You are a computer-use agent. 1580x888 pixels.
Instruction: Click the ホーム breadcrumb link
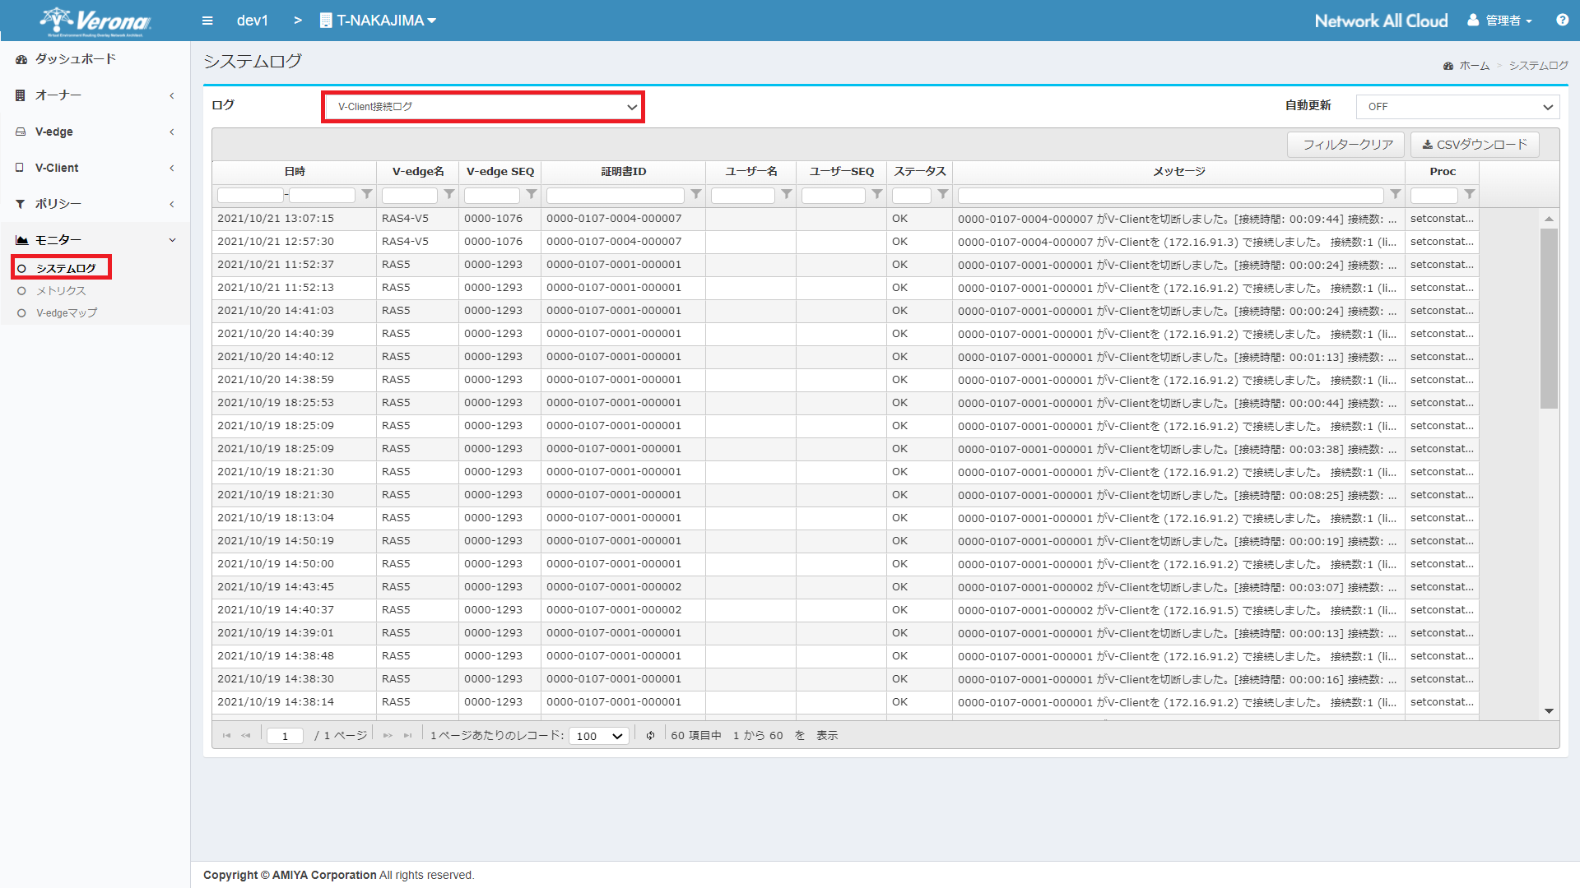[x=1474, y=66]
